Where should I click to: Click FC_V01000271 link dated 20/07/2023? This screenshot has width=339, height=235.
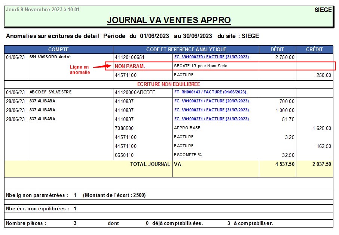coord(211,101)
